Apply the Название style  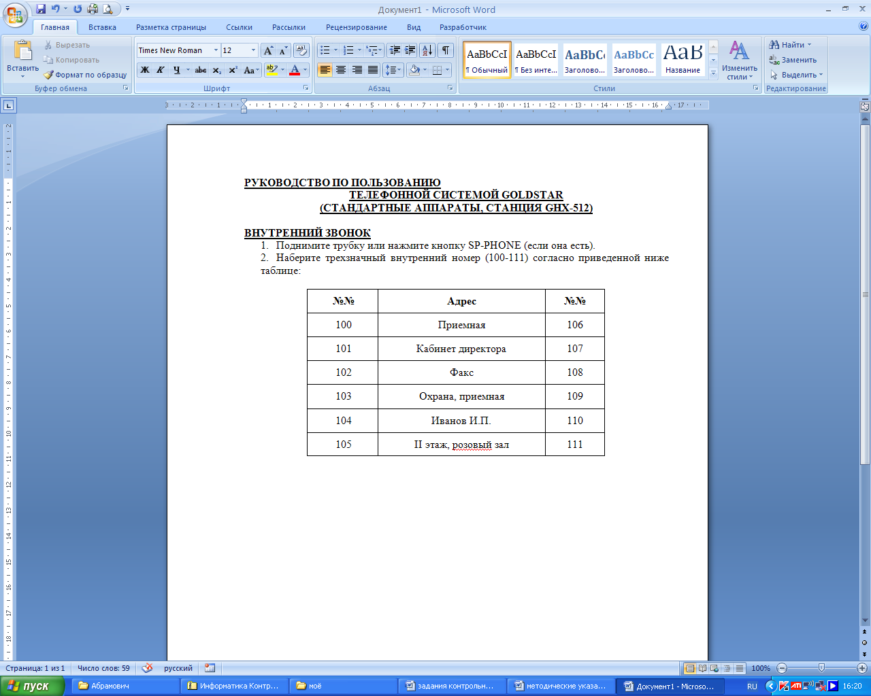pyautogui.click(x=683, y=60)
